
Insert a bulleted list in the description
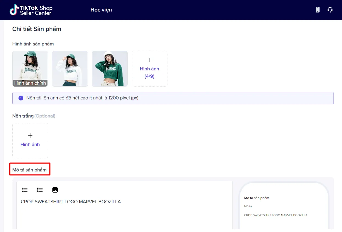(25, 190)
